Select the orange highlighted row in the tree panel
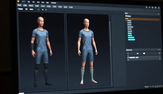This screenshot has height=94, width=163. tap(142, 19)
